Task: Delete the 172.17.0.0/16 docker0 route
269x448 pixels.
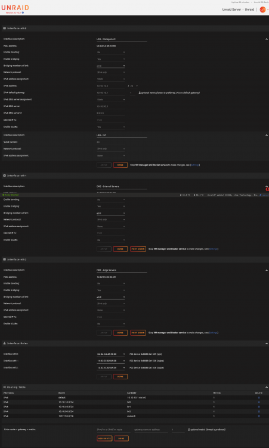Action: click(259, 416)
